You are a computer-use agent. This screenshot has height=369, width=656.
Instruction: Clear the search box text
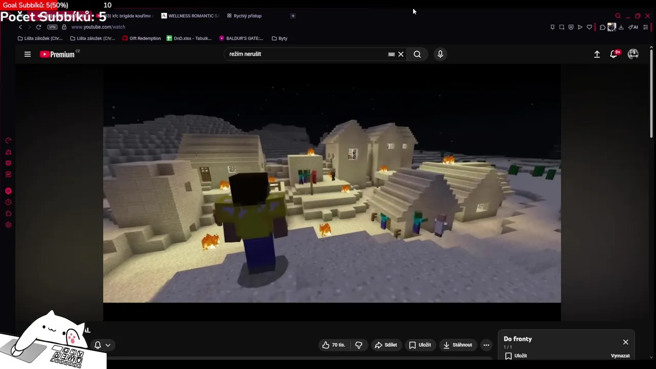coord(401,54)
